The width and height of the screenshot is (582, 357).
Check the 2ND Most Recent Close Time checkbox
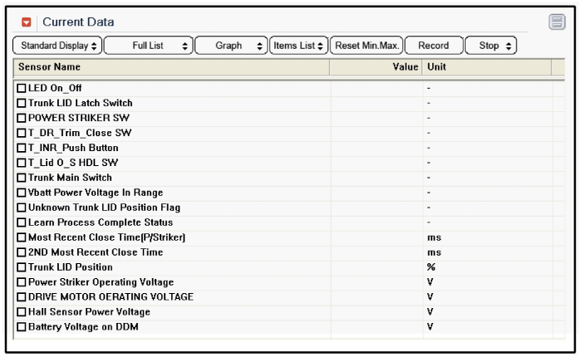22,252
